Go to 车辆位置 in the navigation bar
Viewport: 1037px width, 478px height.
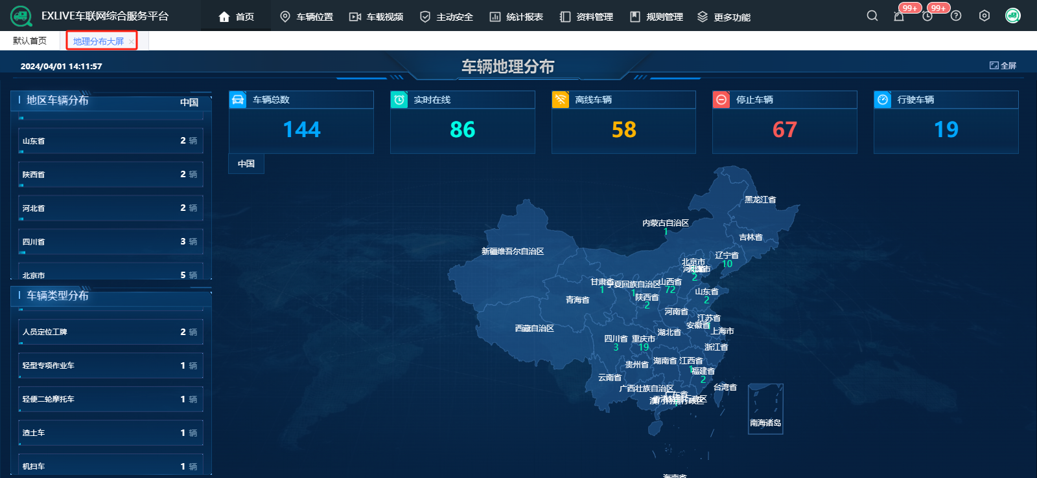point(307,17)
